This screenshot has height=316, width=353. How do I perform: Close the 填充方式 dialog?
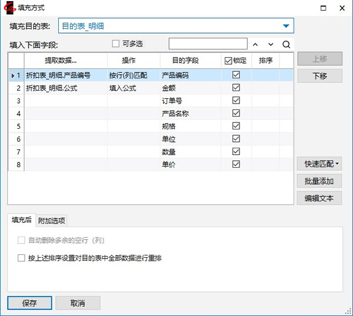(x=342, y=8)
